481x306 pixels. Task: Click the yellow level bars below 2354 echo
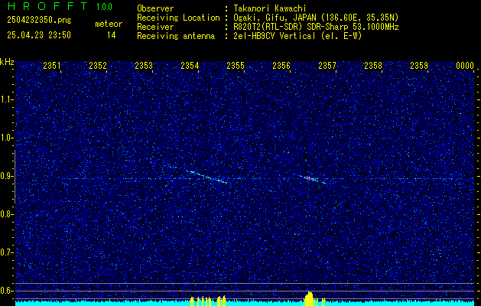[208, 301]
